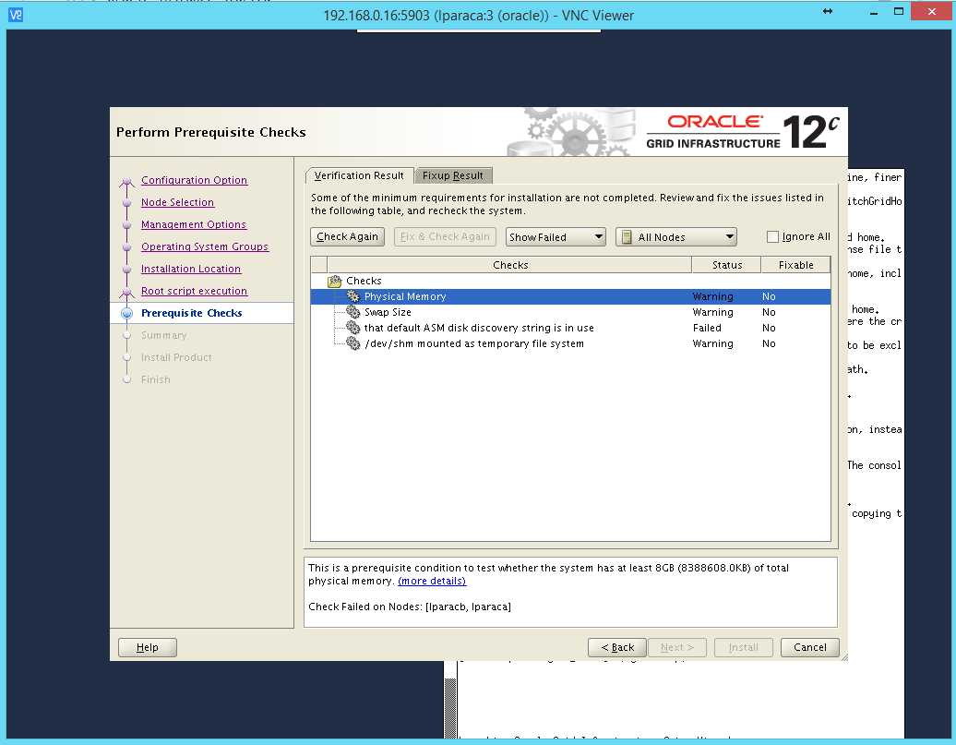Select the Physical Memory check row

570,296
